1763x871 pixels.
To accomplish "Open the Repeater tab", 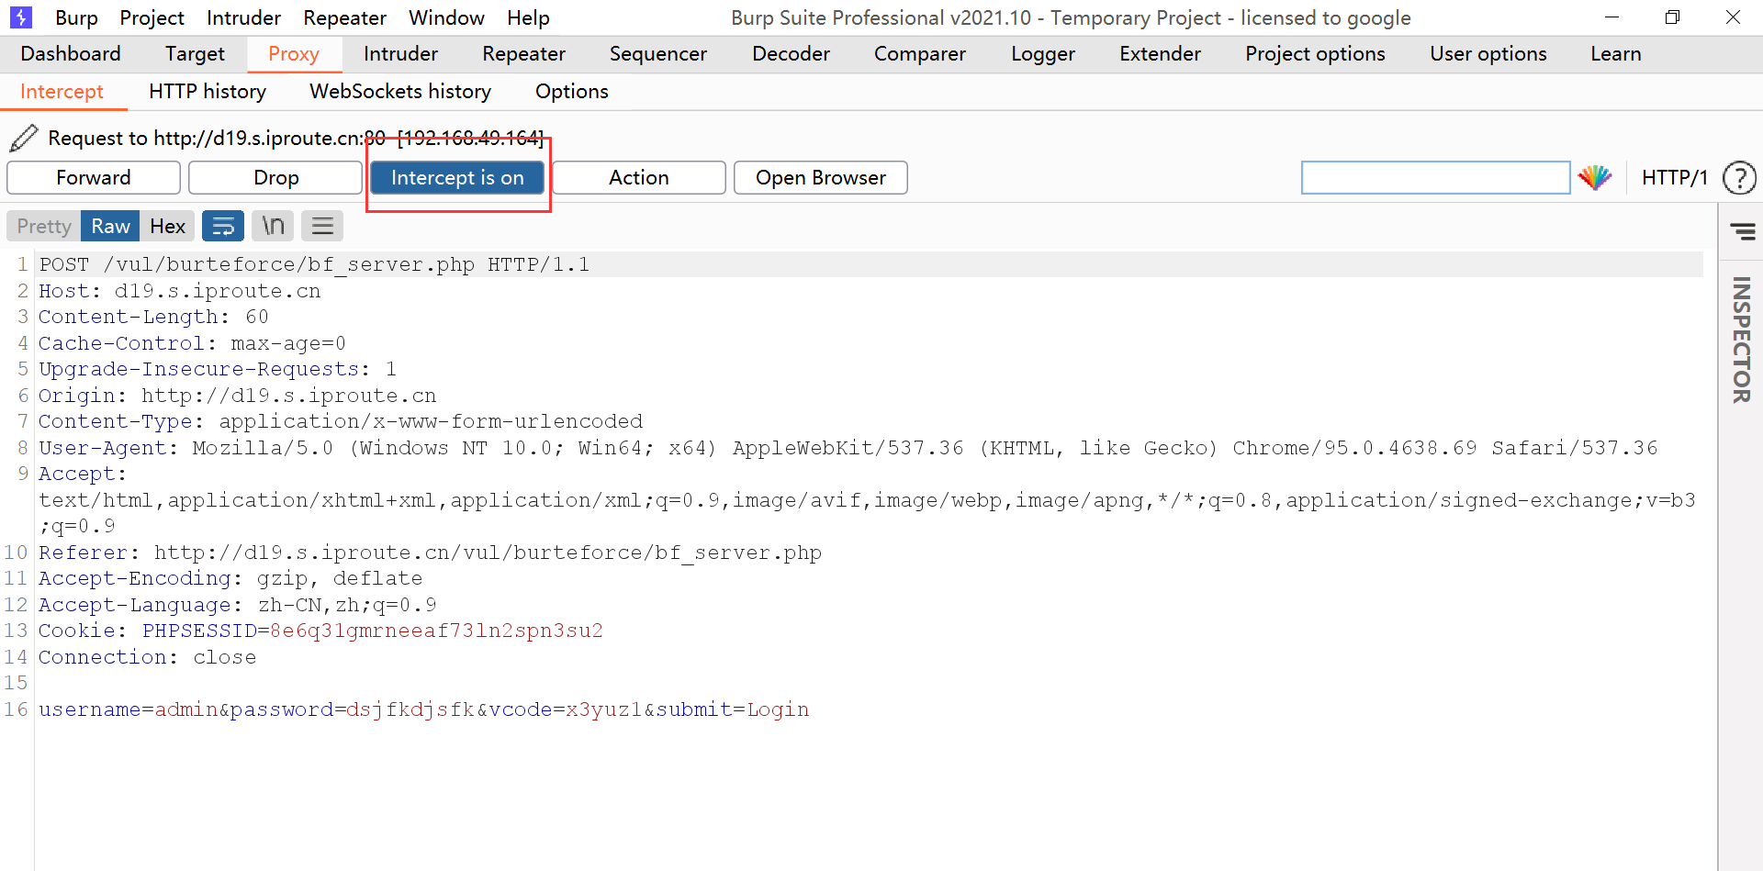I will (x=523, y=54).
